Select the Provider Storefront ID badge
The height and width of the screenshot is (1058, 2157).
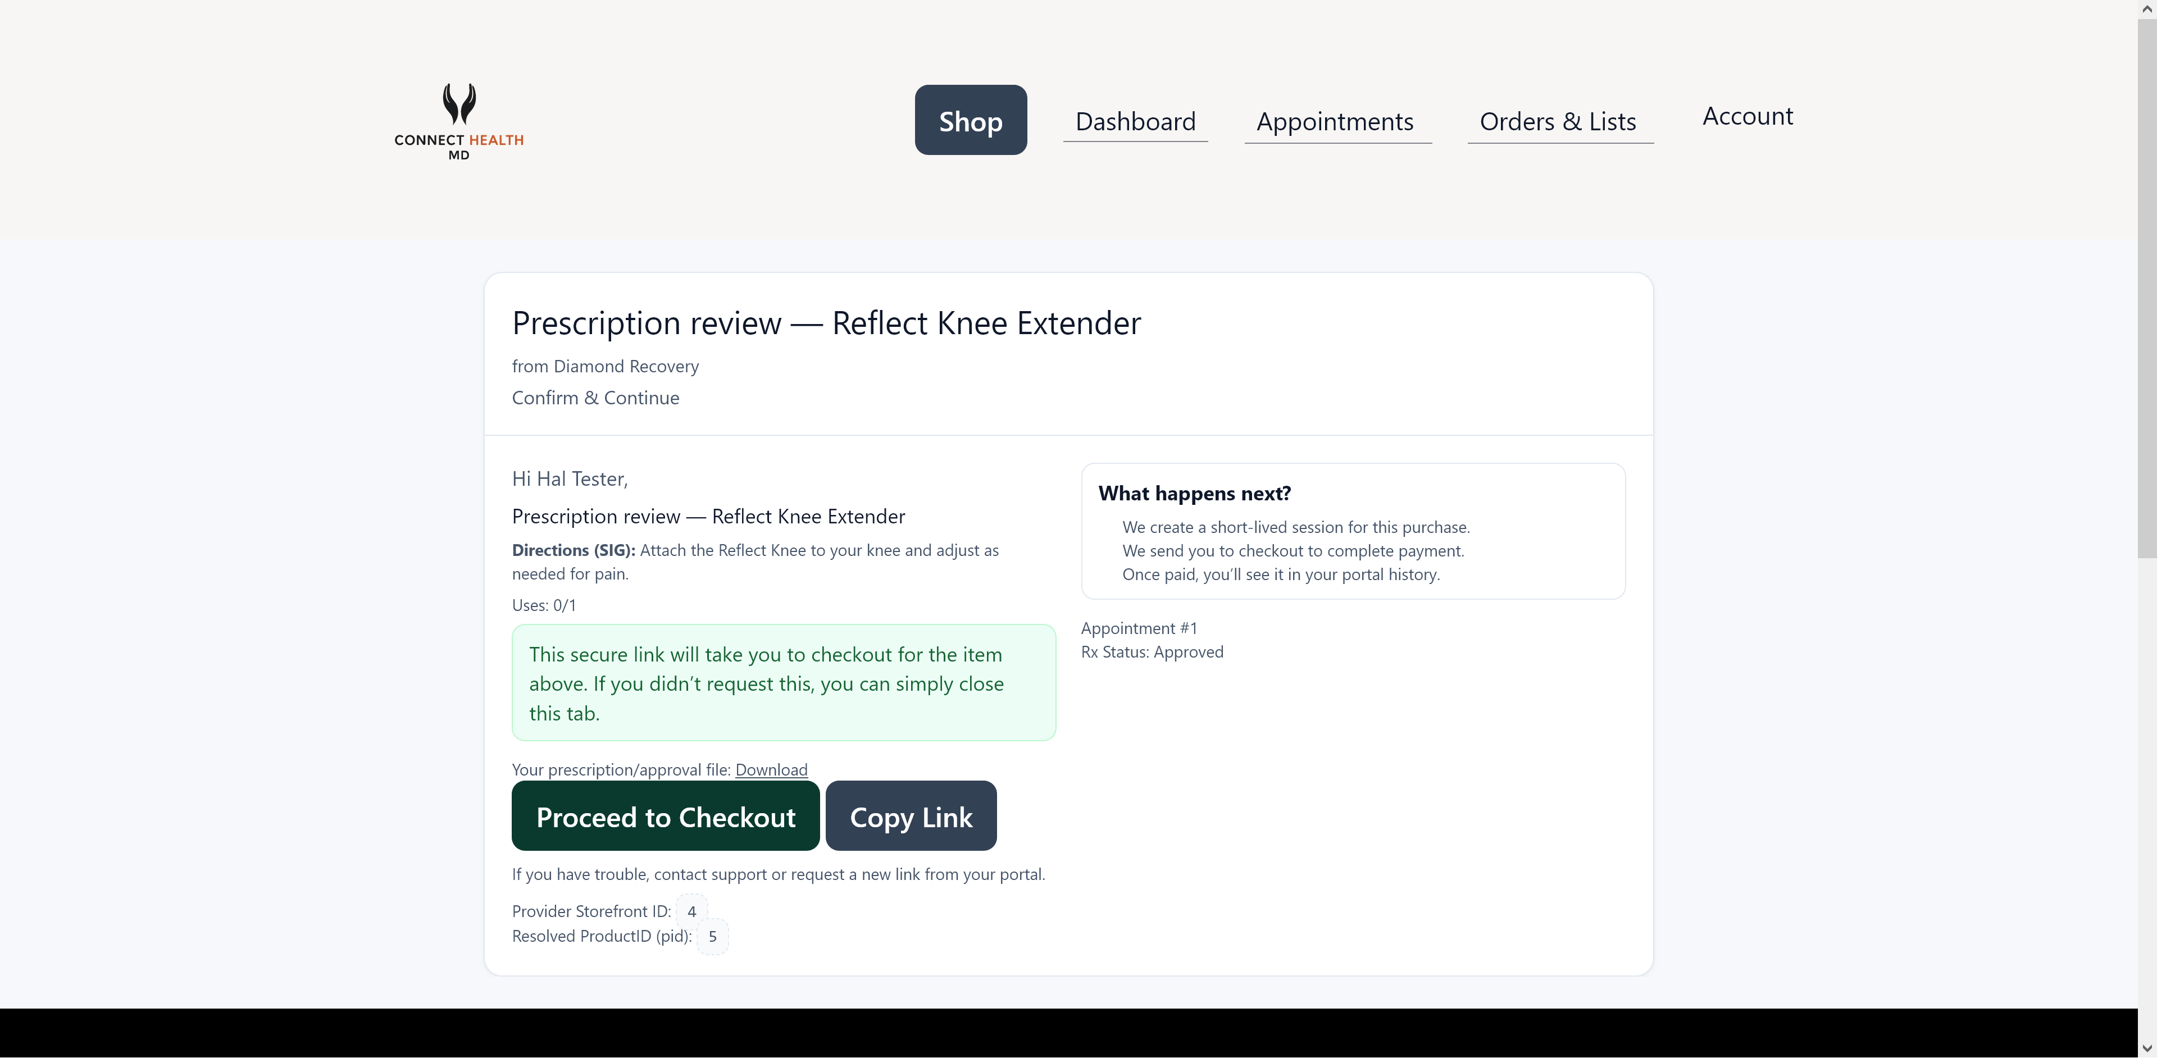(x=691, y=911)
